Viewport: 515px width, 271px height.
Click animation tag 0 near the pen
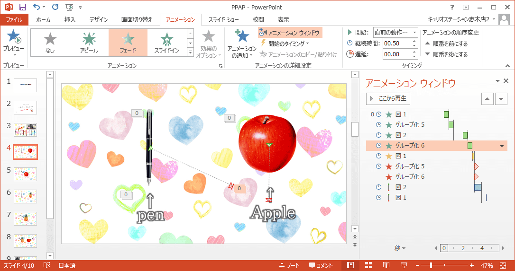pyautogui.click(x=137, y=113)
